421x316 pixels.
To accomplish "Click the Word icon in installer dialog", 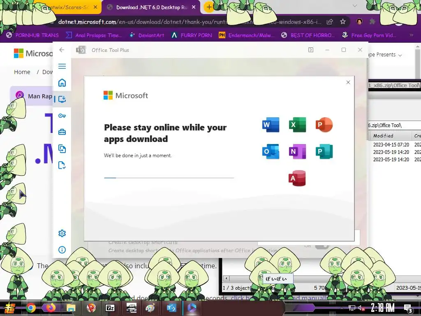I will point(271,125).
